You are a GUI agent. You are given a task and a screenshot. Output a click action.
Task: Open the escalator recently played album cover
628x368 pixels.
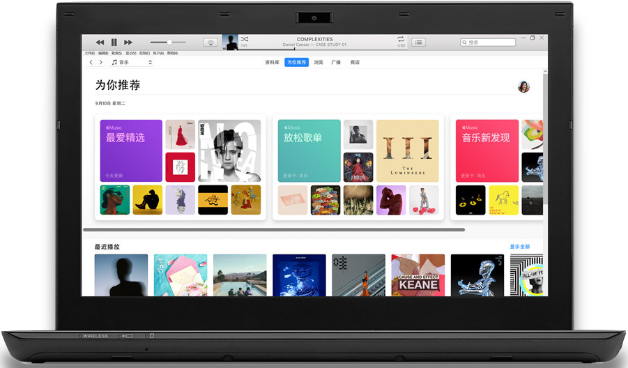pos(358,275)
